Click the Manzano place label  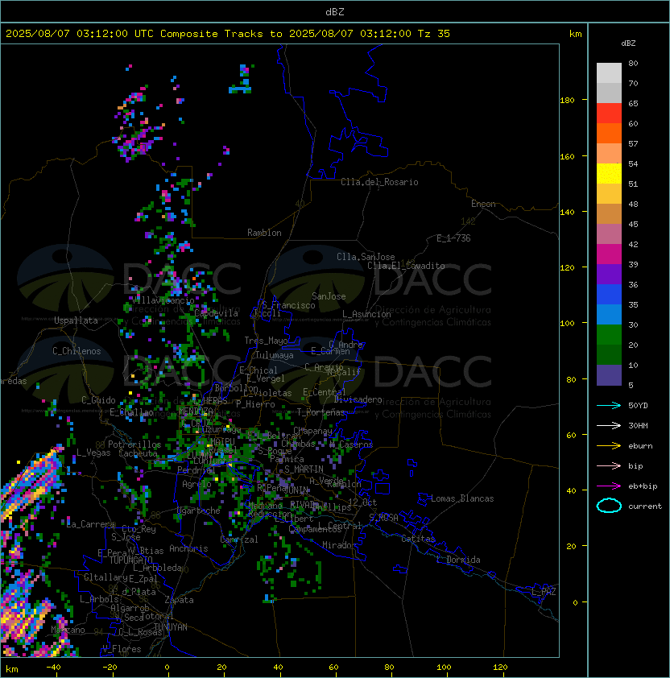click(68, 630)
